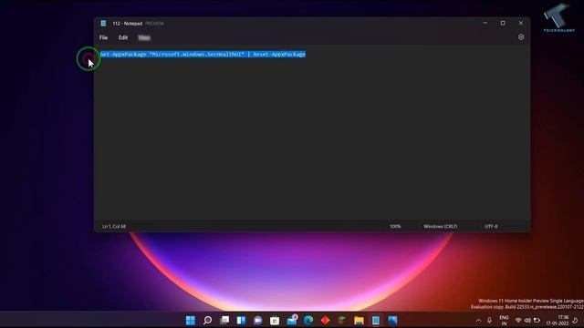Viewport: 584px width, 328px height.
Task: Click the microphone icon in system tray
Action: pyautogui.click(x=489, y=320)
